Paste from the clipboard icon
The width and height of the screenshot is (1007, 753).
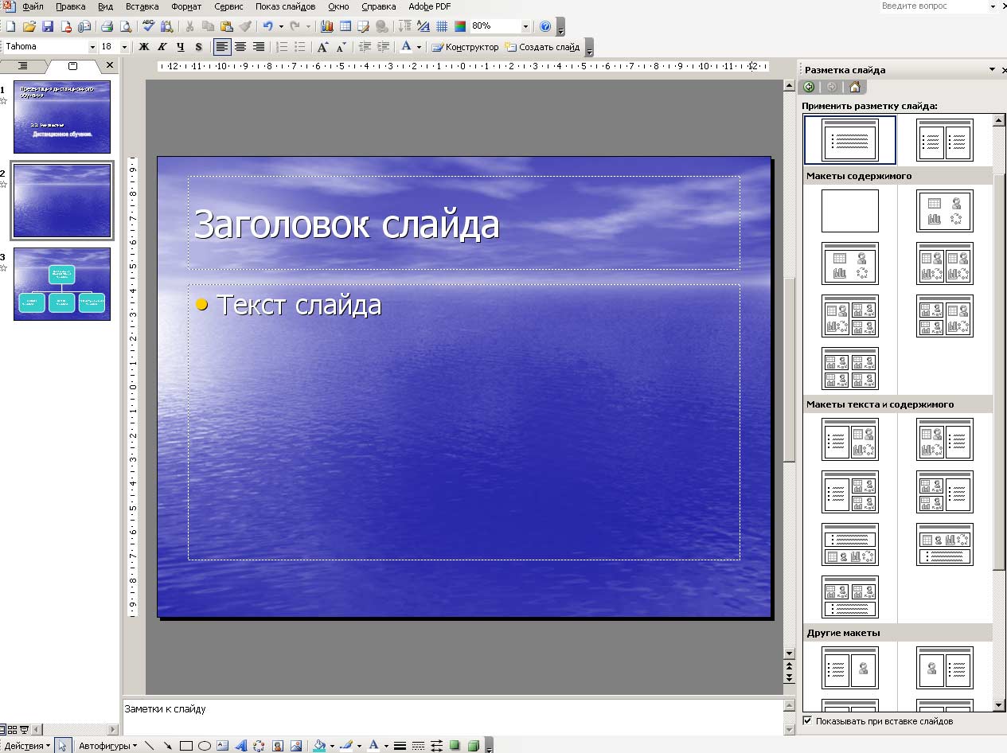point(226,26)
